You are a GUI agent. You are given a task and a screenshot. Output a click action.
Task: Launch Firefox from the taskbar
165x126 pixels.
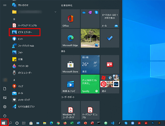tap(65, 123)
